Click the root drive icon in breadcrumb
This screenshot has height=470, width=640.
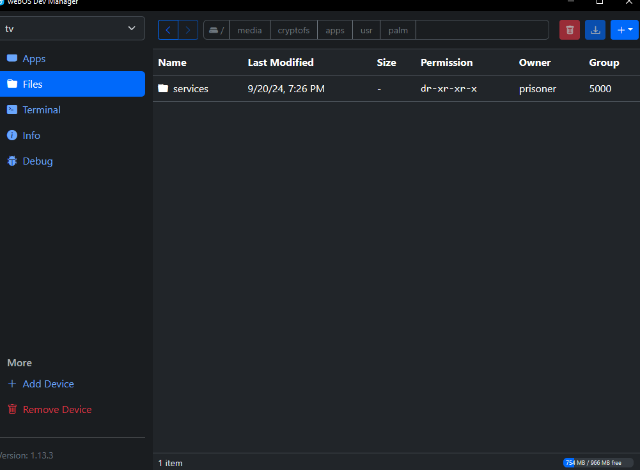pyautogui.click(x=214, y=30)
